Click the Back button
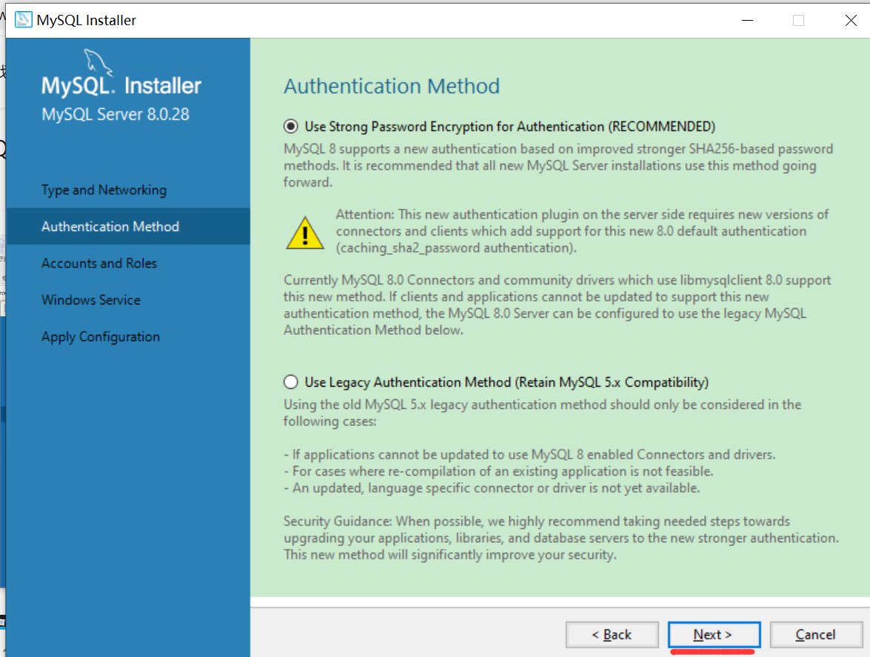This screenshot has width=870, height=657. click(x=612, y=634)
